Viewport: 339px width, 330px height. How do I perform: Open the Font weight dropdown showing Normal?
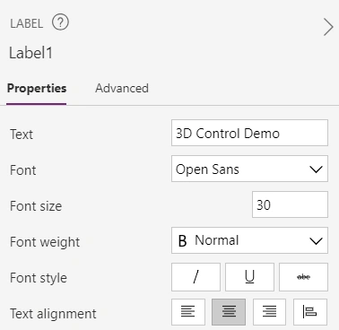249,240
